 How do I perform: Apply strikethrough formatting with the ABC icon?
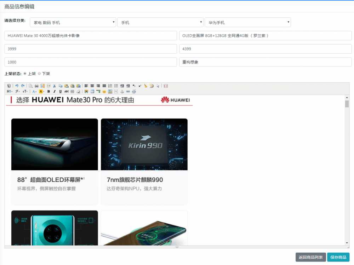click(x=66, y=91)
